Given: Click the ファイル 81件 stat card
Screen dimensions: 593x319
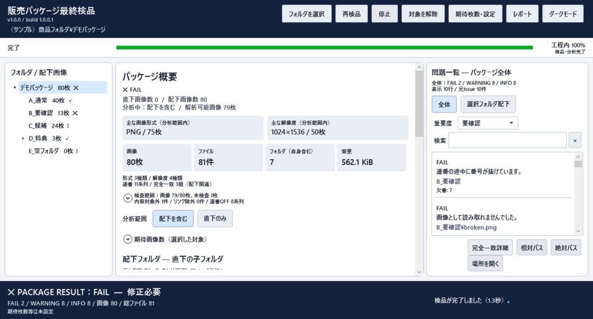Looking at the screenshot, I should click(228, 157).
